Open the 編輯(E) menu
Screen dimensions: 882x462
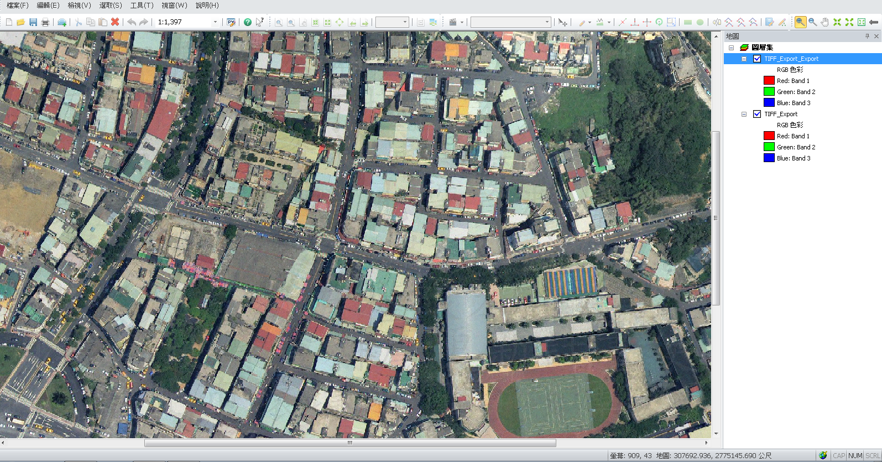click(x=48, y=6)
